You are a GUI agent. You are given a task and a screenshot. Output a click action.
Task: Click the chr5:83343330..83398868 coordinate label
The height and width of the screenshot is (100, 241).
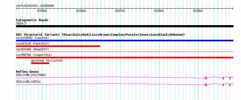point(35,6)
